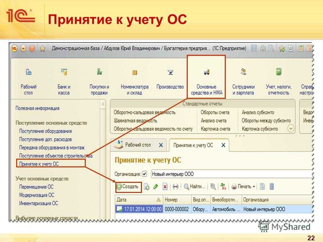The width and height of the screenshot is (323, 242).
Task: Sort by Дата column header
Action: (x=139, y=200)
